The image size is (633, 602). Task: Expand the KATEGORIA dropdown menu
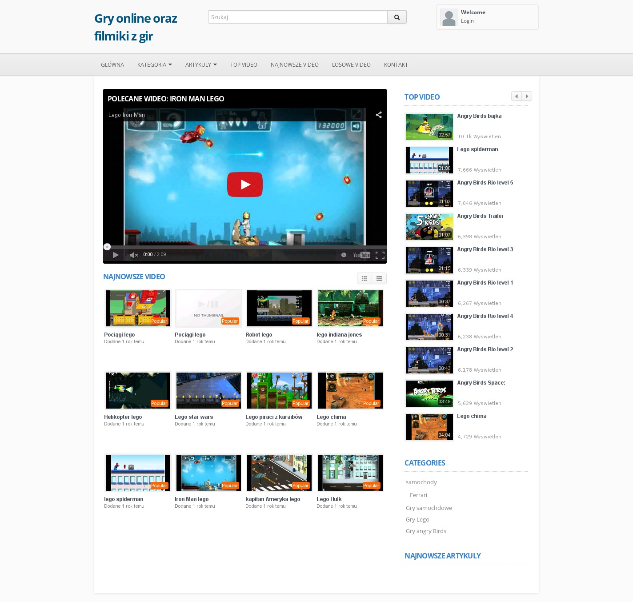[x=154, y=64]
